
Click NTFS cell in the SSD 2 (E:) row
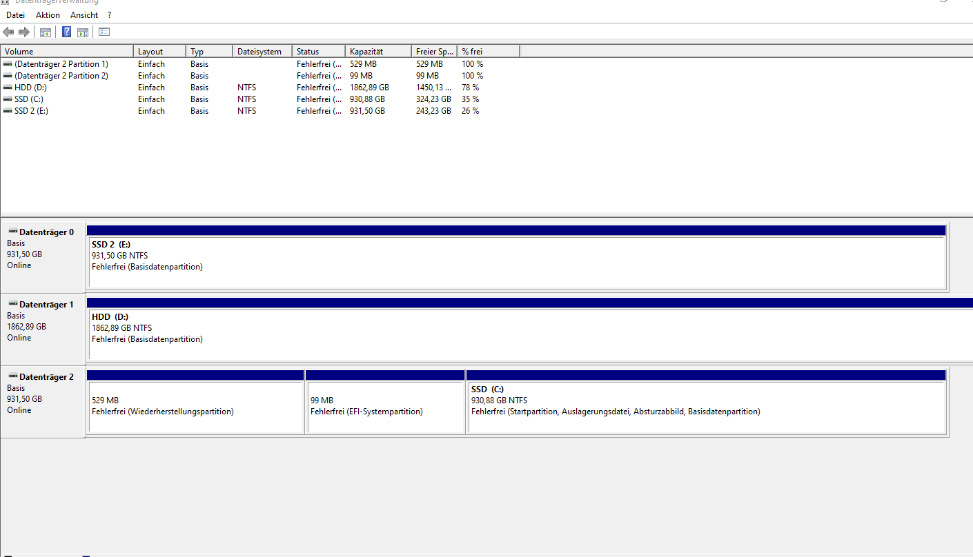[x=246, y=111]
